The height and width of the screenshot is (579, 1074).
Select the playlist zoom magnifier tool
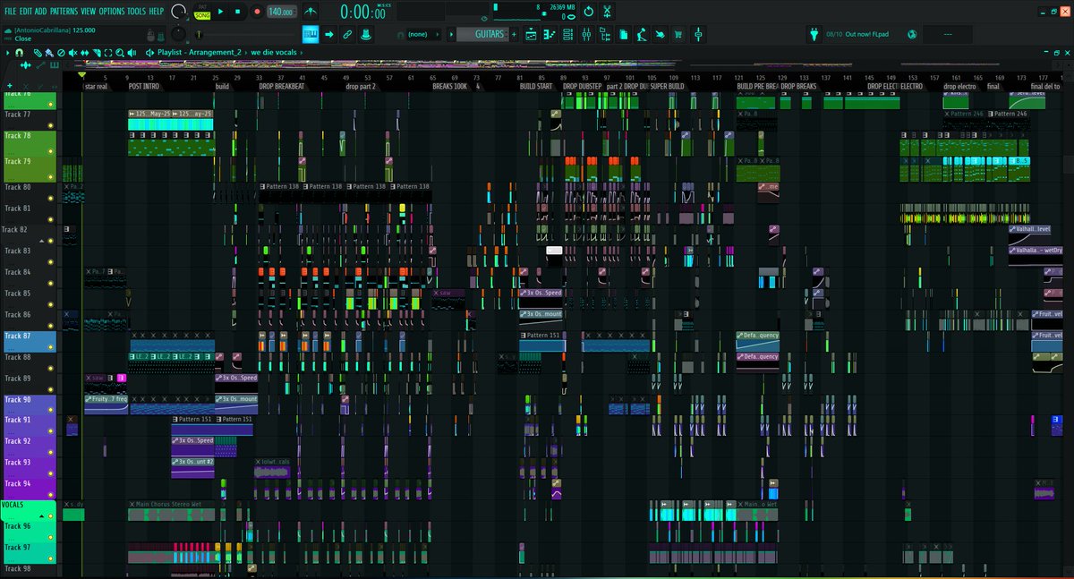(119, 53)
